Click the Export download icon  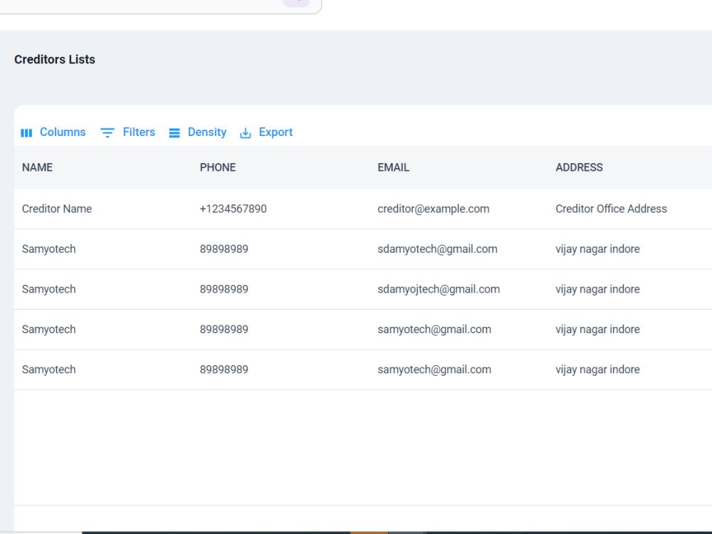tap(245, 132)
